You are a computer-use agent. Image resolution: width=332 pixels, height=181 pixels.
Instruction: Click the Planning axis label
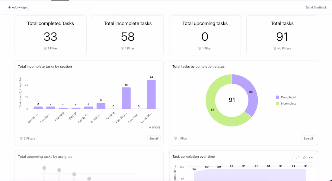[x=59, y=117]
